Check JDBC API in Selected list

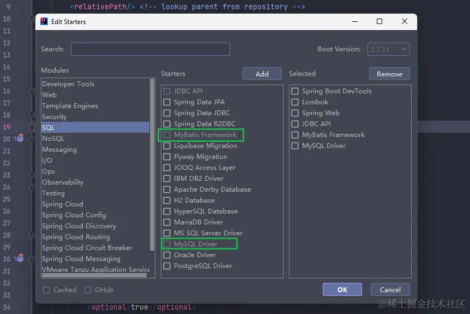[295, 123]
